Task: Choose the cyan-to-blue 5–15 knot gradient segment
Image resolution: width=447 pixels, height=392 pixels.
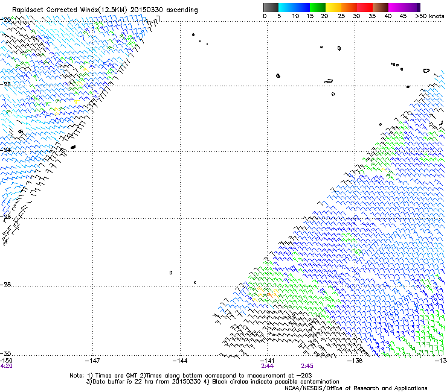Action: point(294,7)
